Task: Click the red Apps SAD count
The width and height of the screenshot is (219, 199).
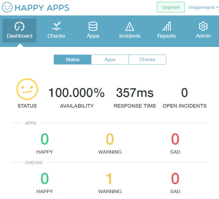Action: (175, 139)
